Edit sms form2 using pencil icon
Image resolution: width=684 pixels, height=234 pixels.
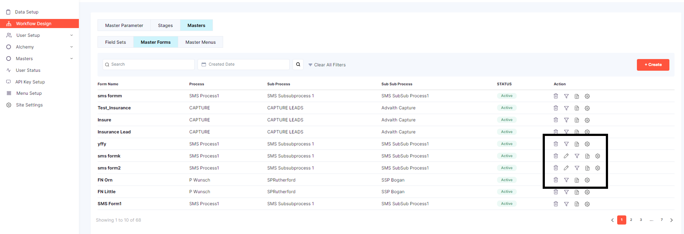[566, 168]
